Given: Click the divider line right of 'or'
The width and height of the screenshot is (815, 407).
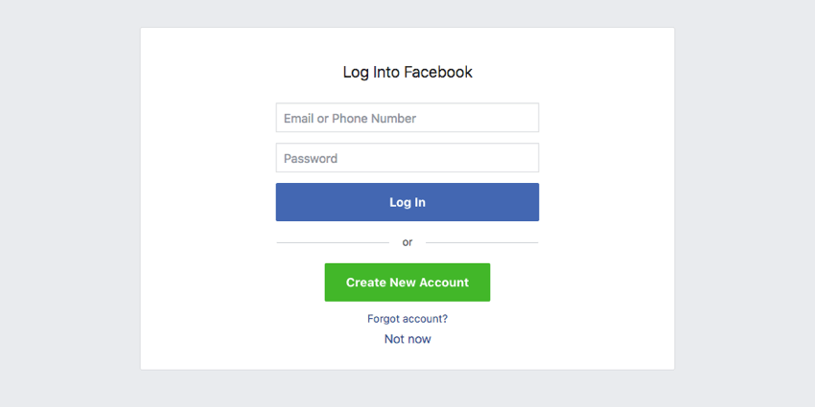Looking at the screenshot, I should click(482, 242).
